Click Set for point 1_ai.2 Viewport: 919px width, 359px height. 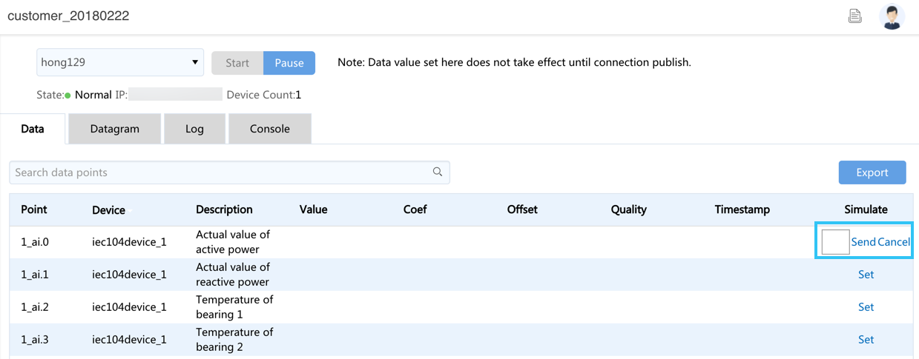pyautogui.click(x=866, y=307)
